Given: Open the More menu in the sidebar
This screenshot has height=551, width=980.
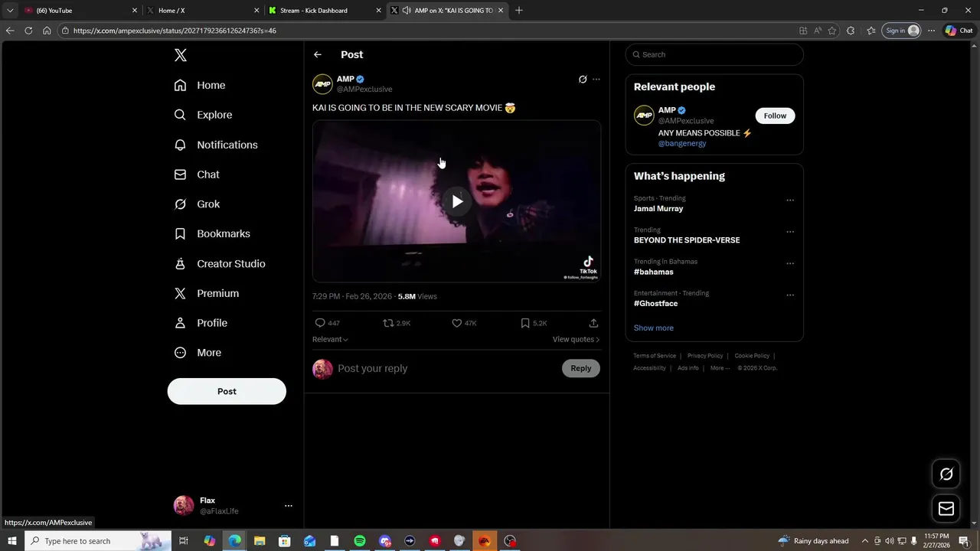Looking at the screenshot, I should (x=198, y=353).
